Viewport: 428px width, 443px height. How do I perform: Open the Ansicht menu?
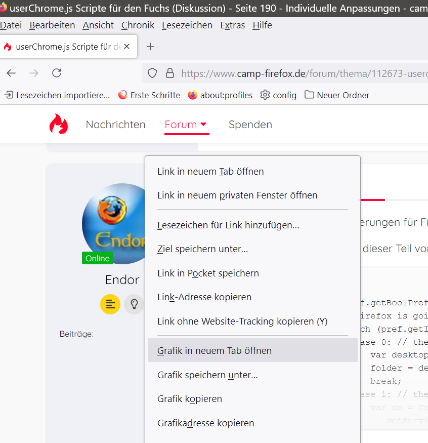pos(98,25)
